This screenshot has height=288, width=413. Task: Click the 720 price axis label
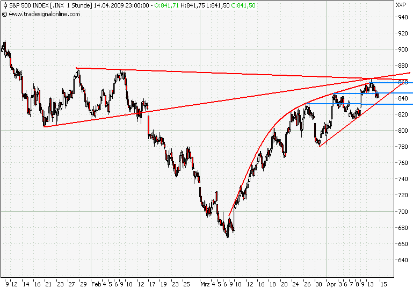(x=403, y=195)
